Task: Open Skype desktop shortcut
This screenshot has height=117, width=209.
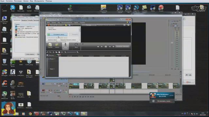Action: pos(13,8)
